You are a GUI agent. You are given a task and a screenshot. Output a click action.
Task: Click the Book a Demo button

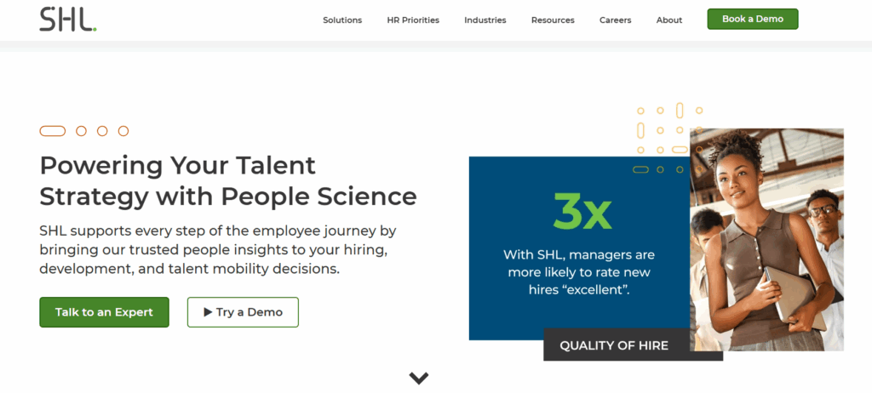coord(752,19)
